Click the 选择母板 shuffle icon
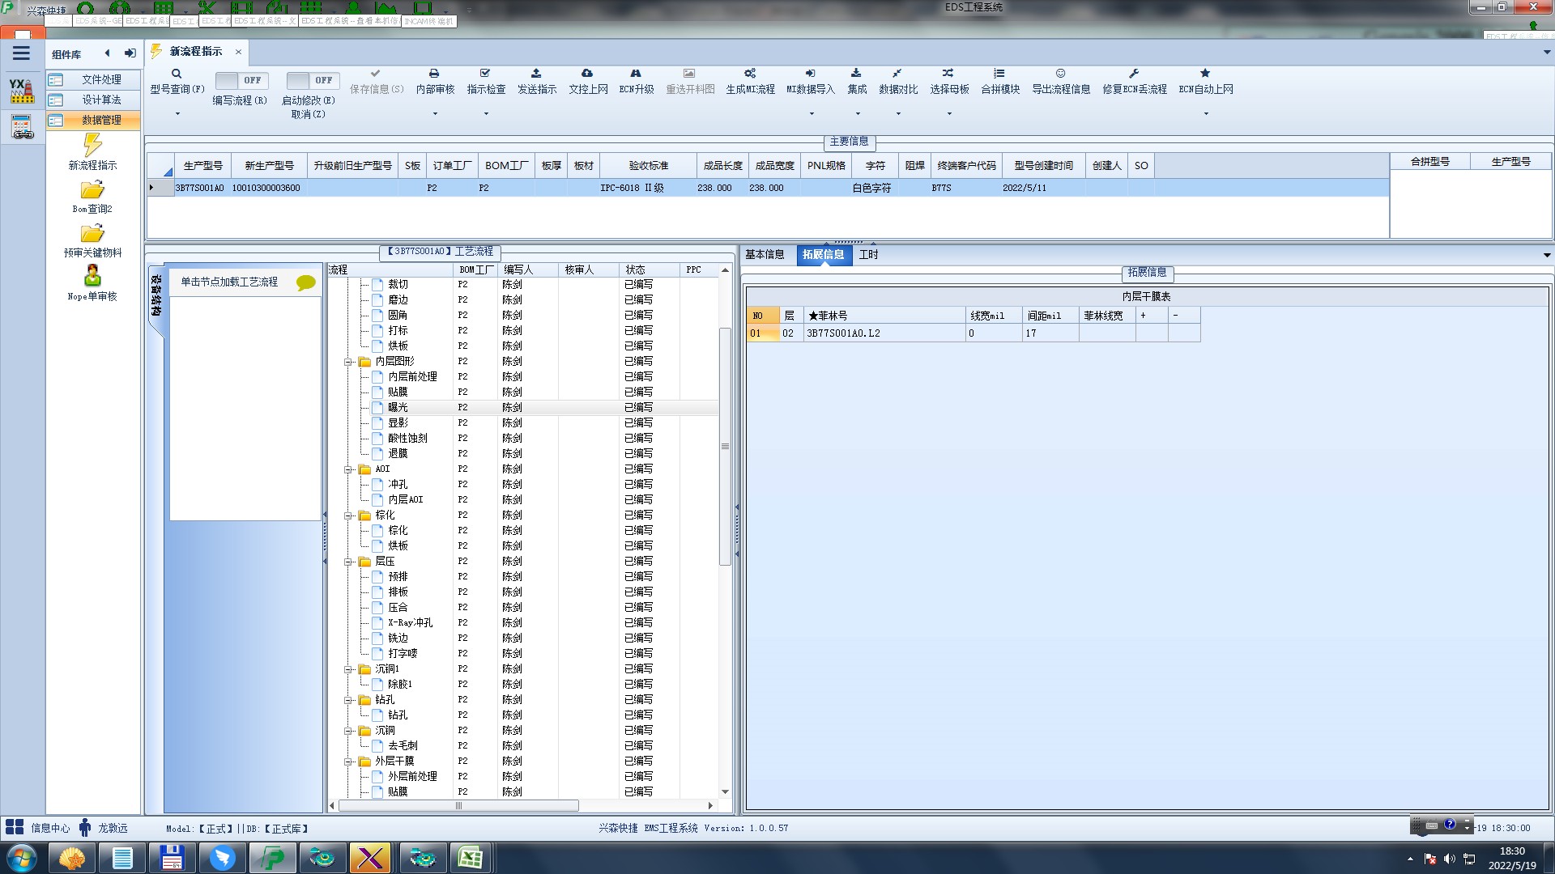The image size is (1555, 874). pyautogui.click(x=948, y=74)
